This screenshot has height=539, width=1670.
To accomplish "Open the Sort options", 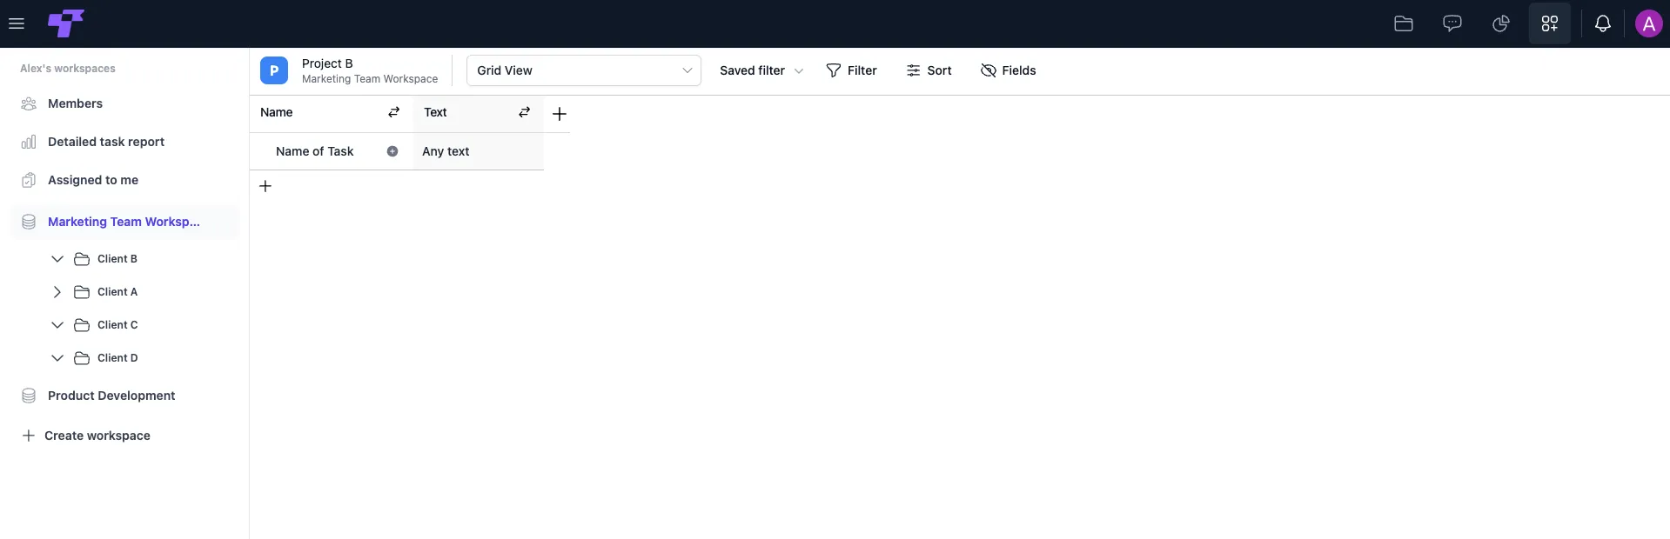I will [x=929, y=70].
